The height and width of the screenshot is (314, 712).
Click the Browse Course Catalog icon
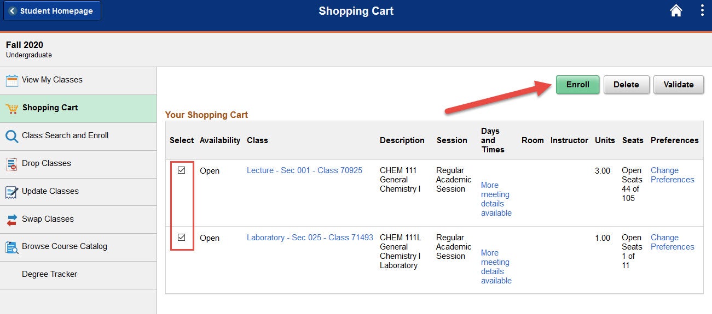[12, 247]
